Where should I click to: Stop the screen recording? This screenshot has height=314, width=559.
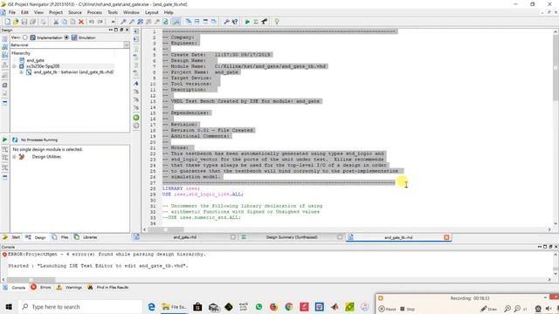408,309
